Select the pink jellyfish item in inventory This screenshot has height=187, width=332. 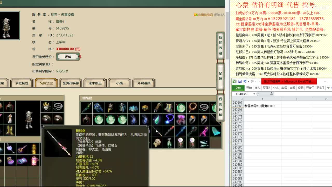click(x=181, y=119)
